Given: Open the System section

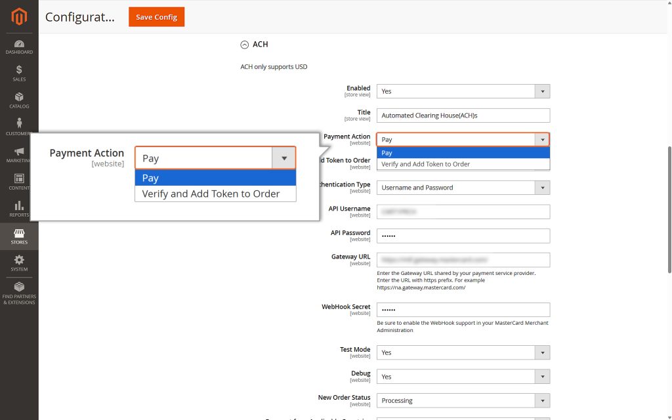Looking at the screenshot, I should [19, 262].
